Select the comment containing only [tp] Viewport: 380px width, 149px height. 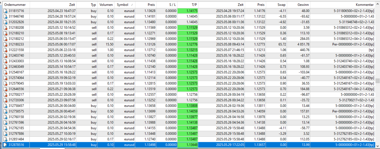click(371, 50)
